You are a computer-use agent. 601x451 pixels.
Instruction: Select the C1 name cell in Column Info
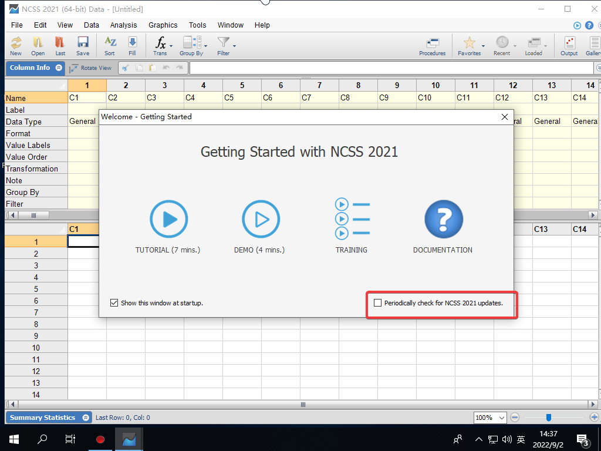pos(87,98)
